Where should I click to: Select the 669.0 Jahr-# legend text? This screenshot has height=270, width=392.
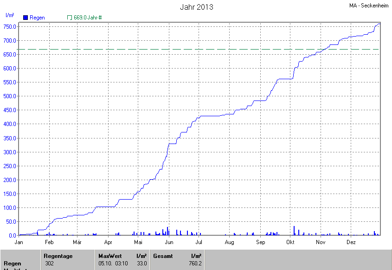(x=88, y=18)
